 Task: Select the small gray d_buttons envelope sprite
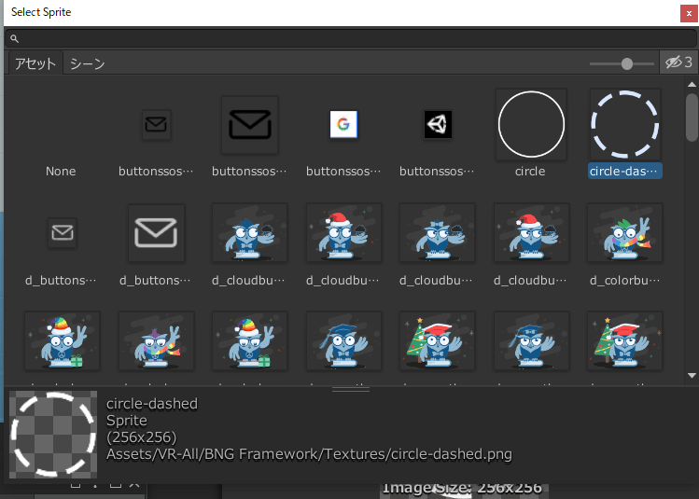coord(63,233)
